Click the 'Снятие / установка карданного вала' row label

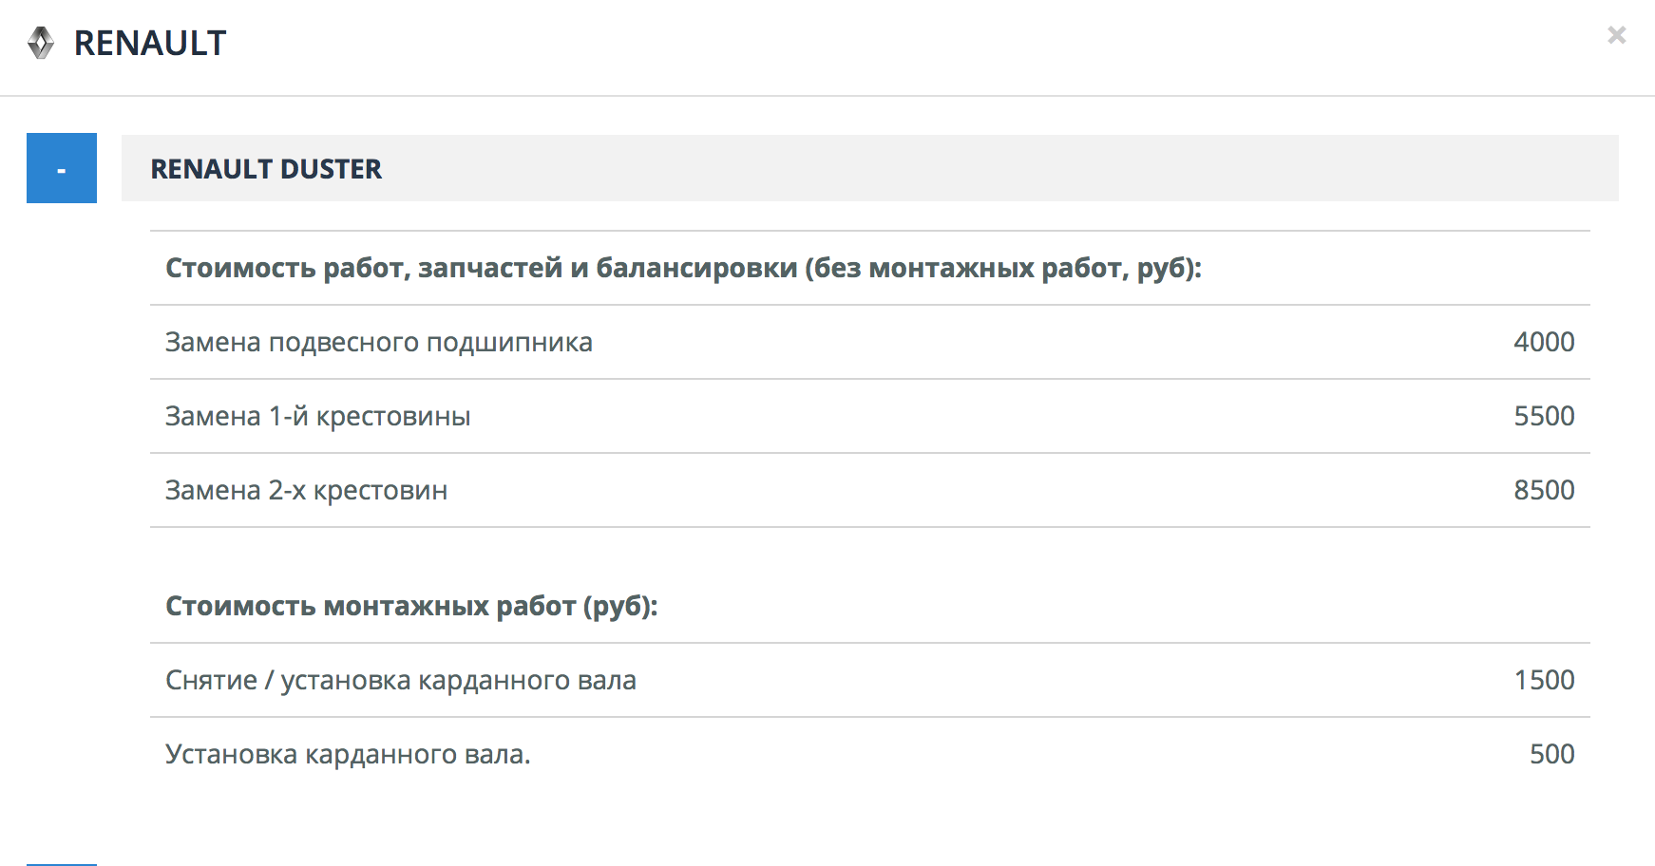click(x=400, y=680)
